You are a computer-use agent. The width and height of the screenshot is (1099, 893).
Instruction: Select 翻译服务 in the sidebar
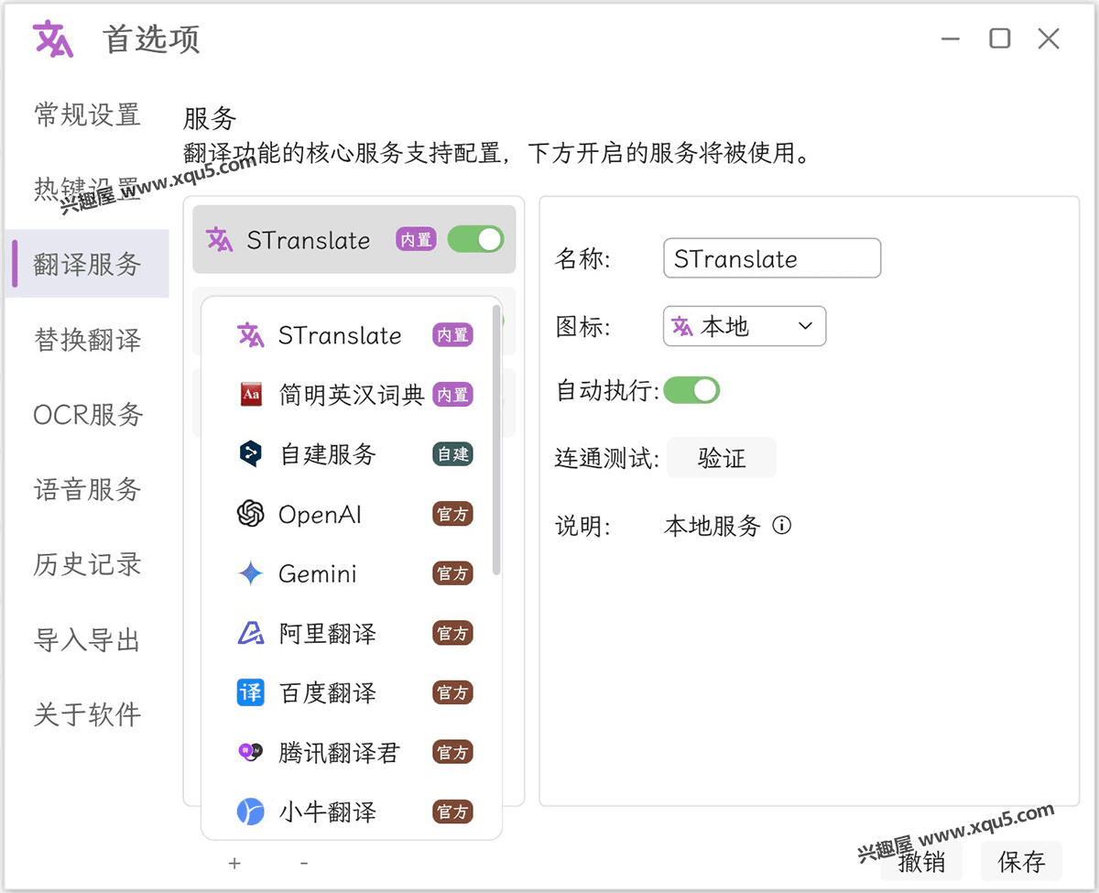tap(87, 264)
